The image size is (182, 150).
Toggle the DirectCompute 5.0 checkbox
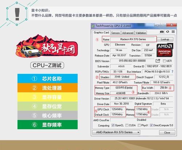(151, 125)
